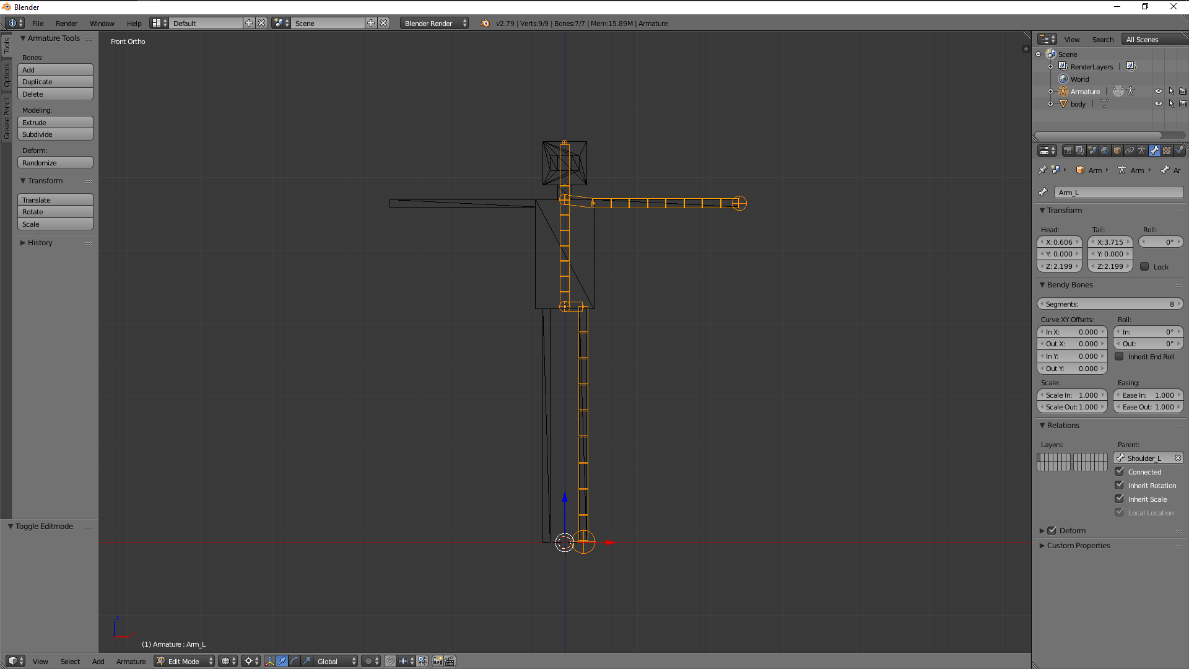
Task: Open the Armature menu in viewport header
Action: tap(131, 661)
